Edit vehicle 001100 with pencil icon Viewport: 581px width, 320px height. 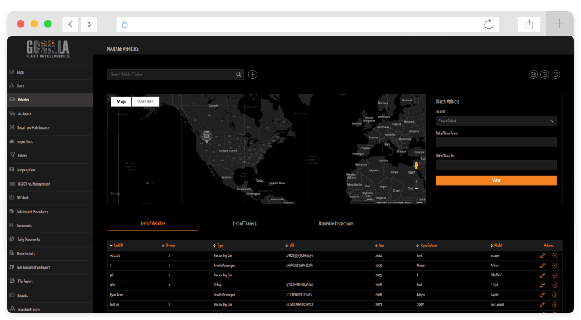click(542, 256)
